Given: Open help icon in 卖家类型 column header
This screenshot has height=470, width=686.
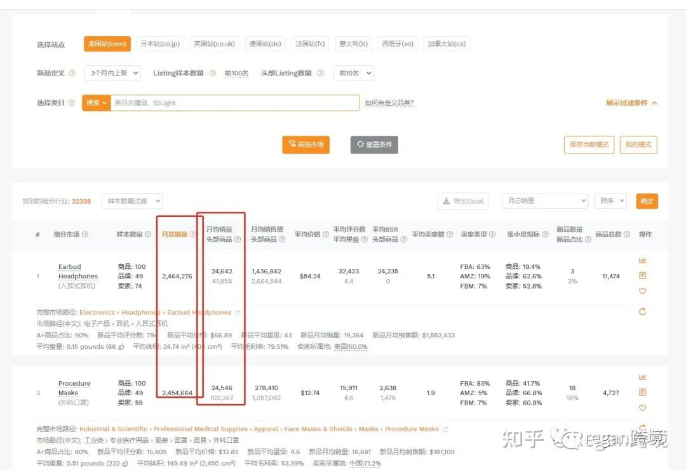Looking at the screenshot, I should (492, 234).
